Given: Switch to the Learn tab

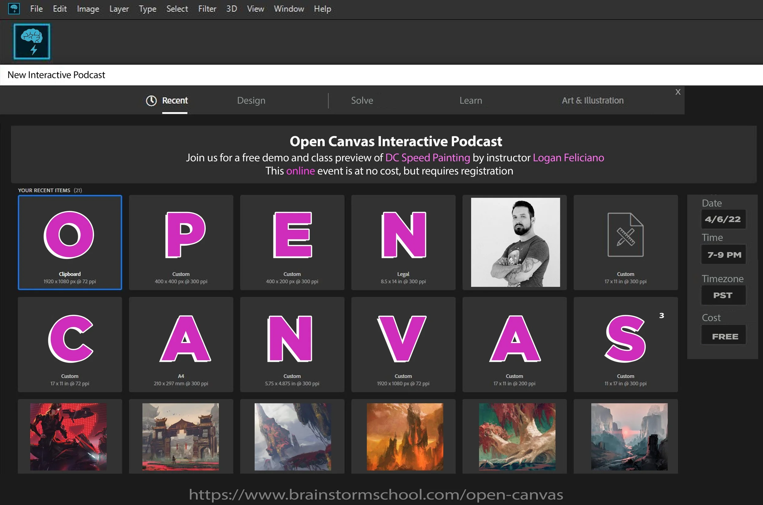Looking at the screenshot, I should pyautogui.click(x=470, y=100).
